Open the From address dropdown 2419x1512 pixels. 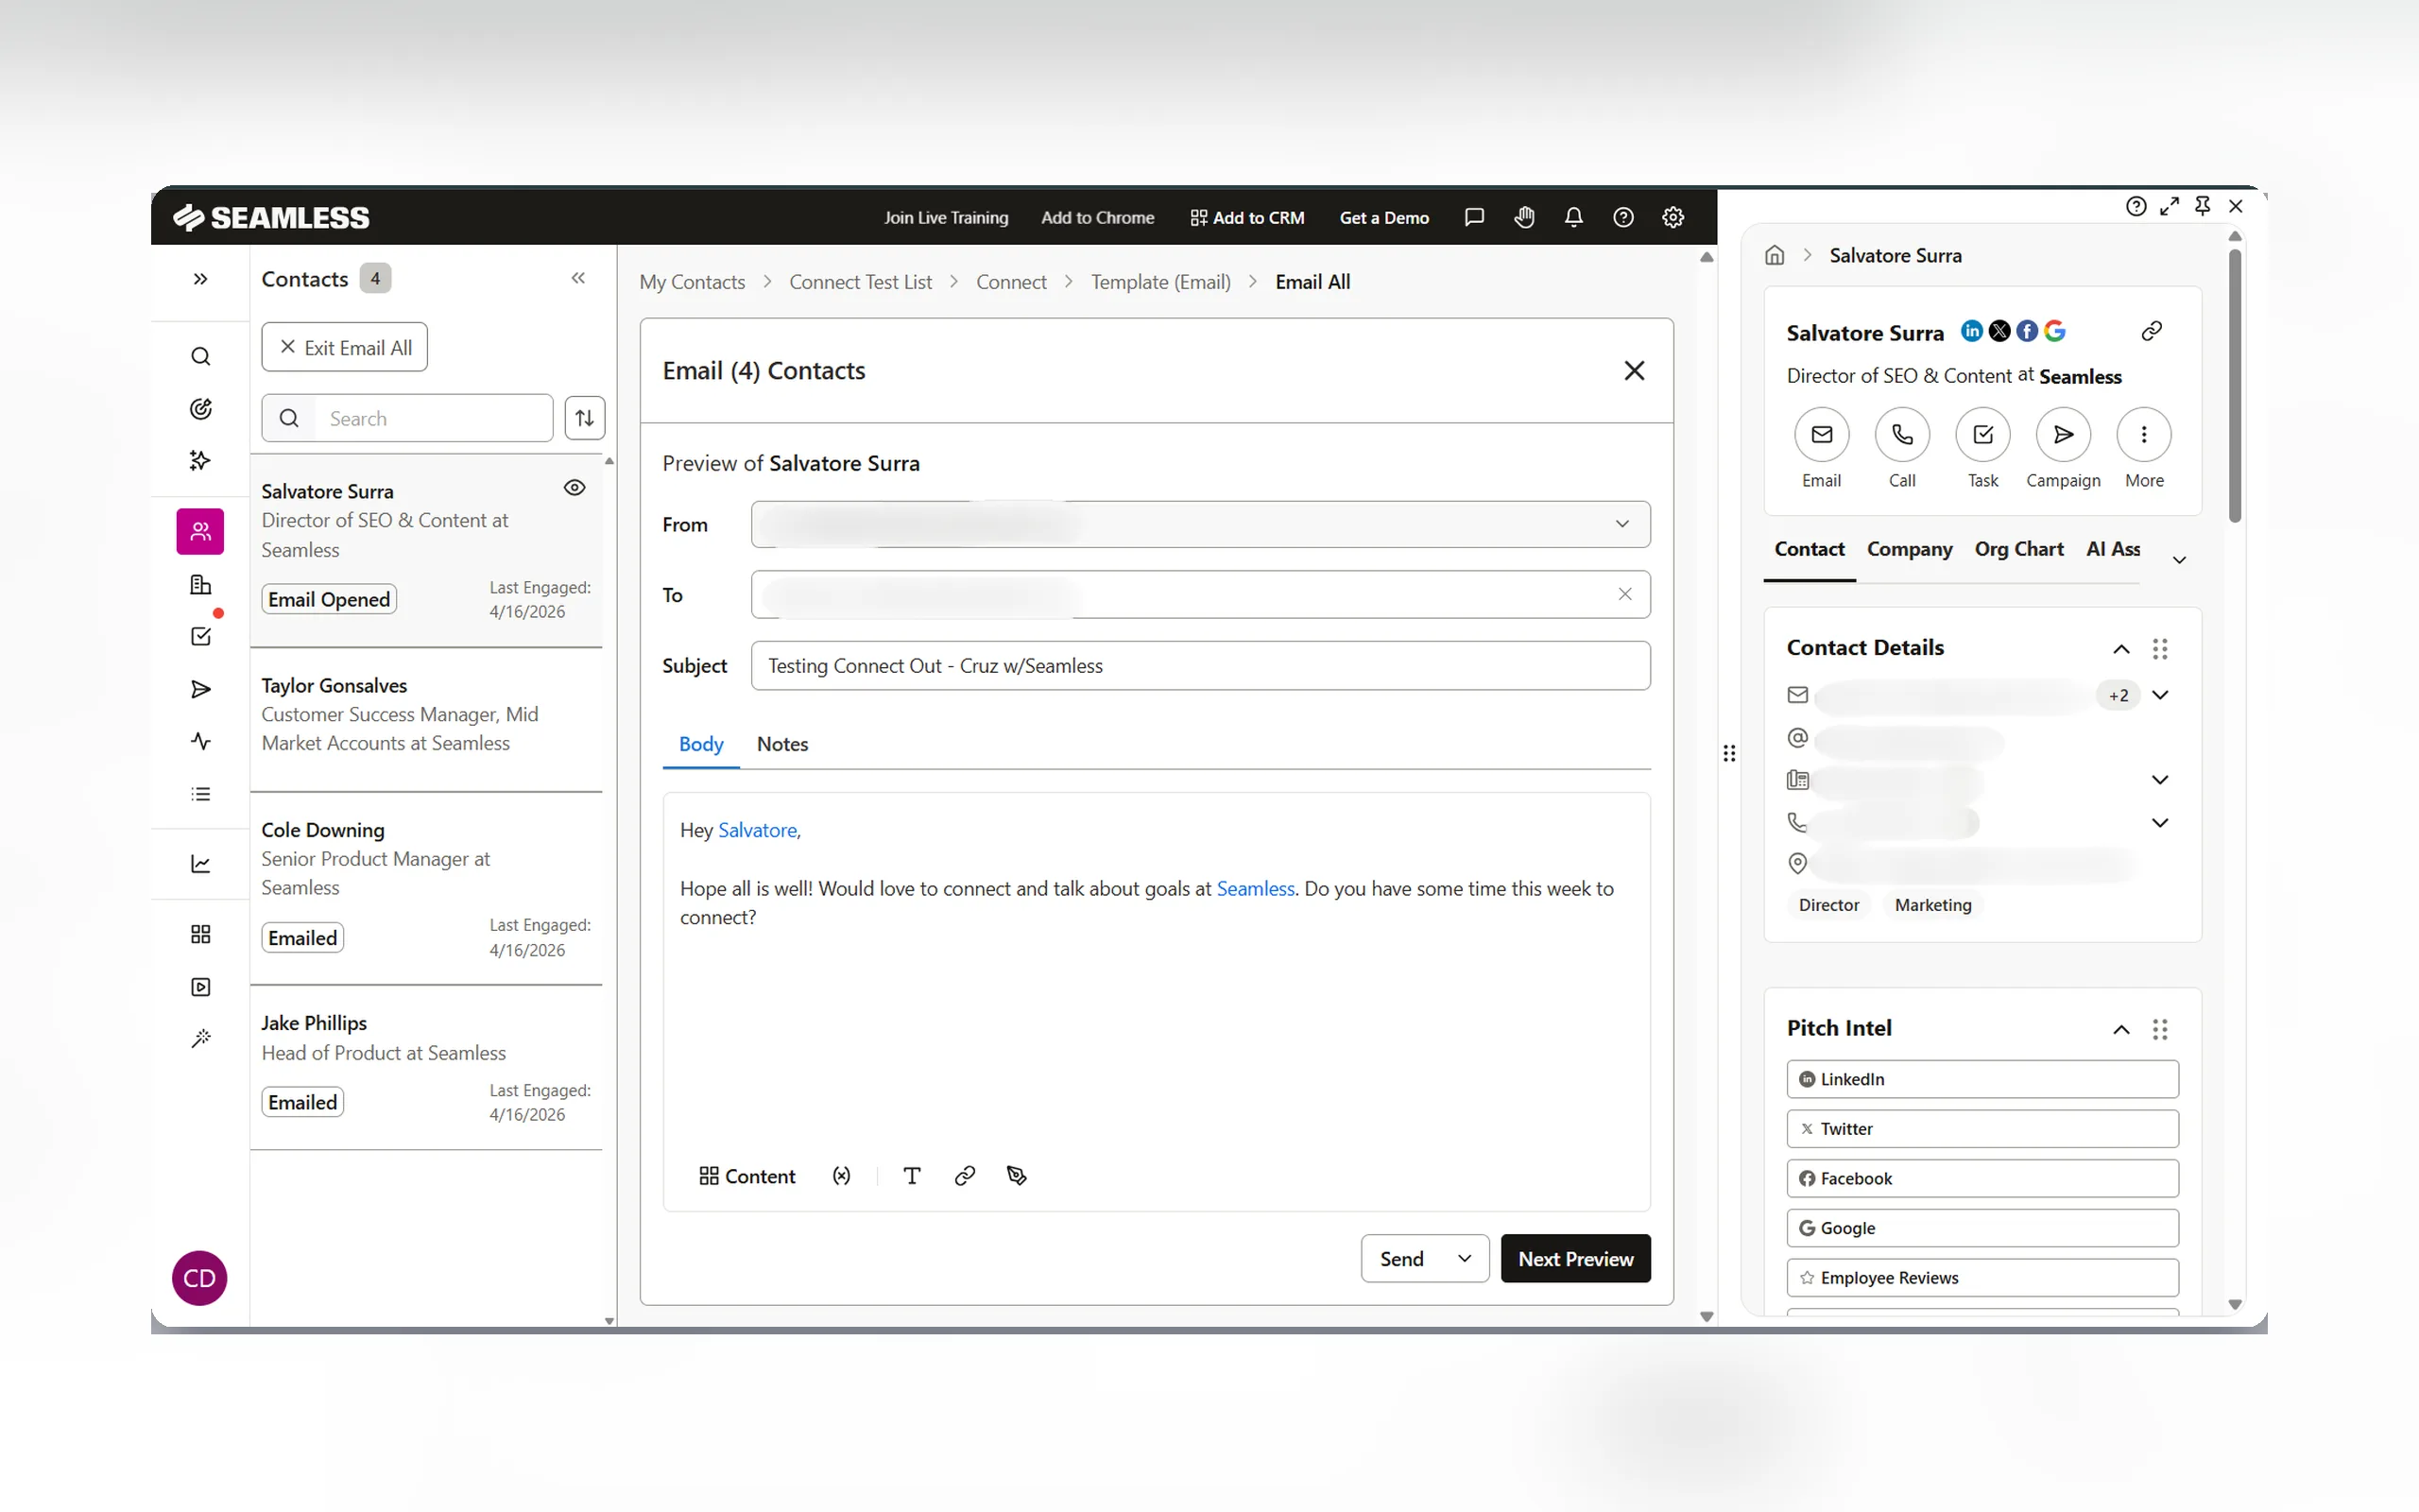[x=1200, y=524]
